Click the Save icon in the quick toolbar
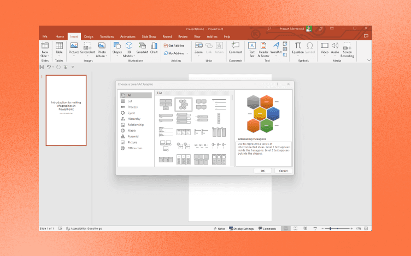The width and height of the screenshot is (411, 256). [x=42, y=67]
